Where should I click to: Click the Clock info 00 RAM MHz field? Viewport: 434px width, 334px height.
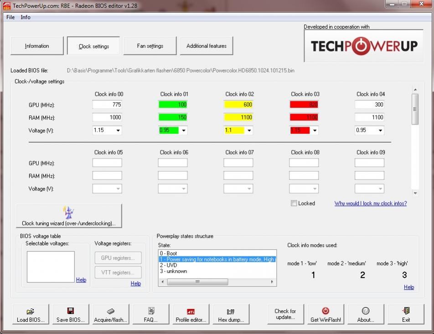pyautogui.click(x=107, y=117)
